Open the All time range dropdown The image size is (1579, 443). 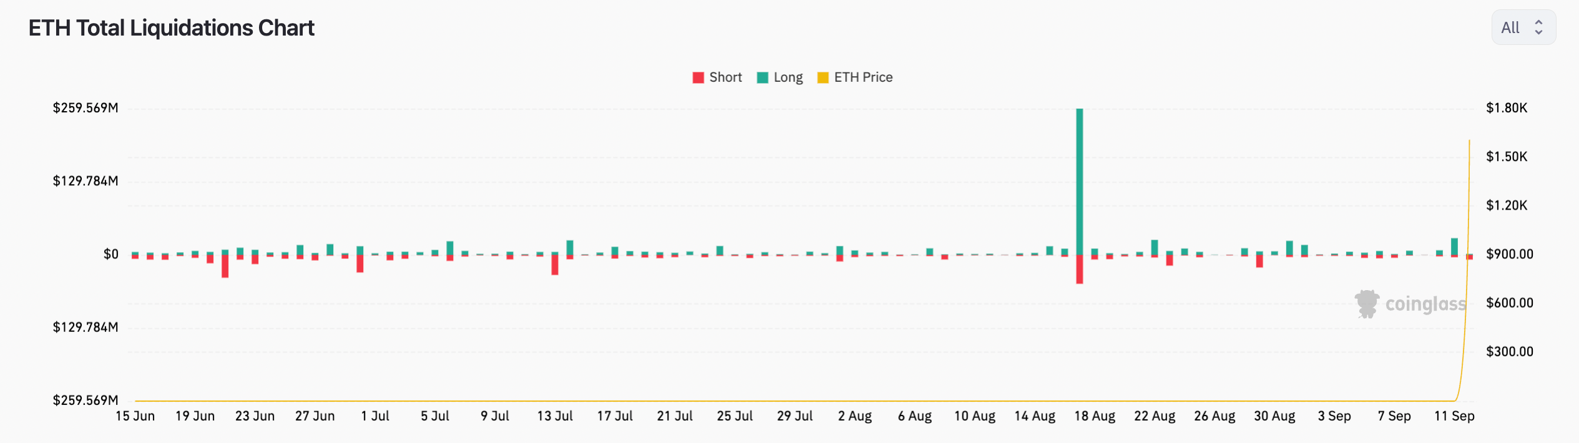(x=1522, y=27)
